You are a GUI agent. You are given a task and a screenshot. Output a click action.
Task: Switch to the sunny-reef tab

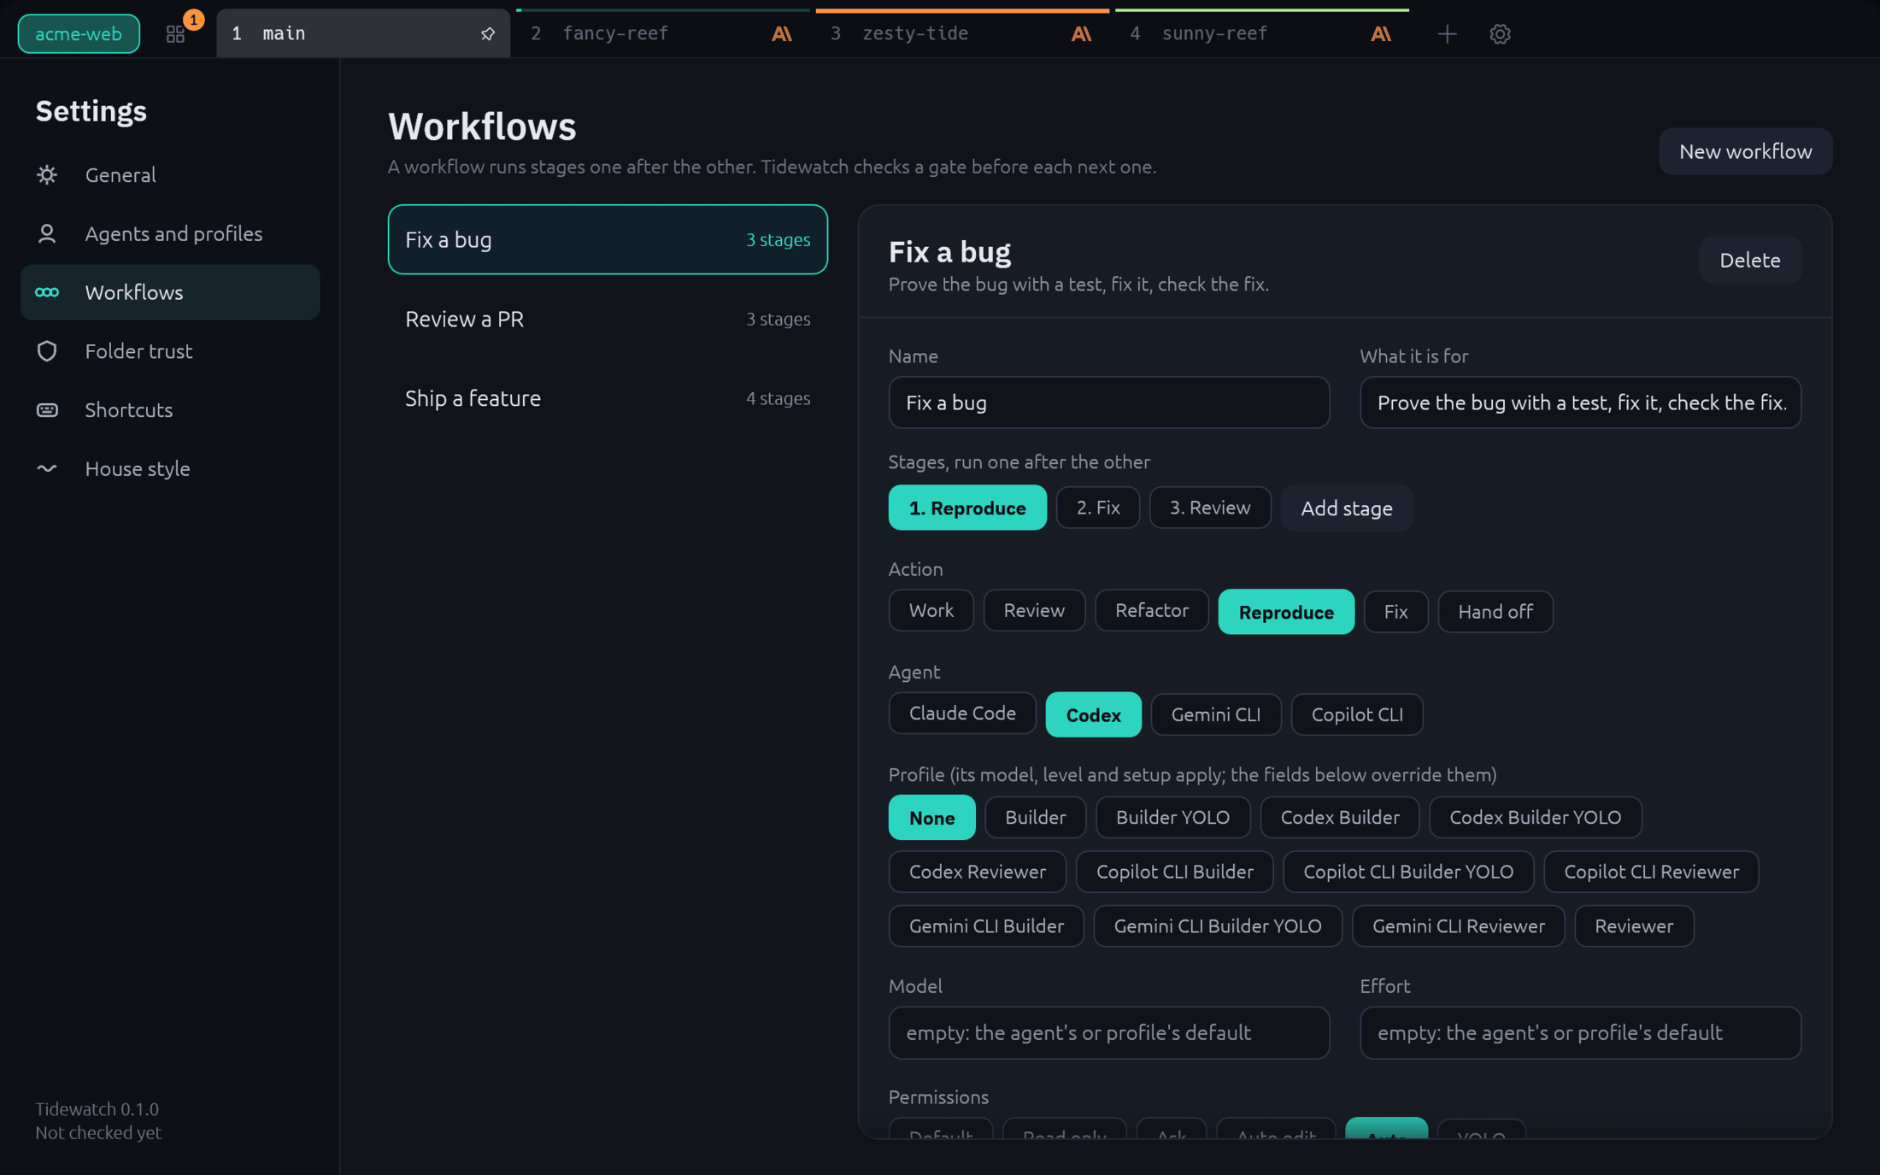pyautogui.click(x=1262, y=33)
